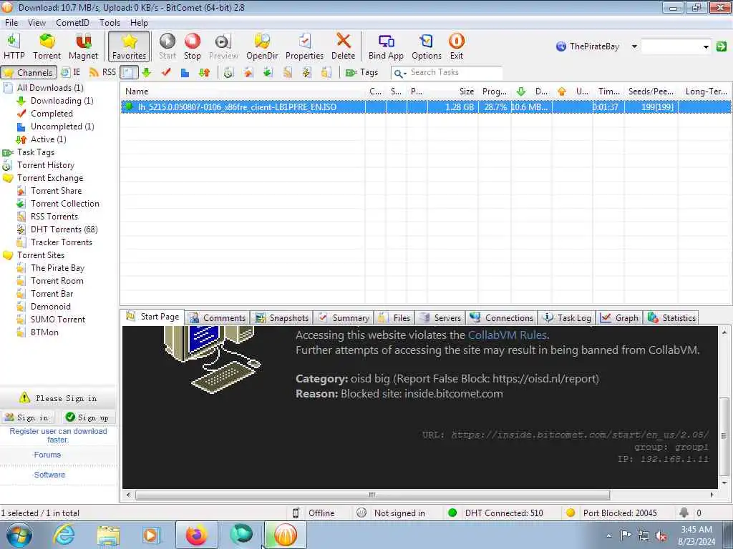Collapse the Torrent Sites folder

click(7, 255)
